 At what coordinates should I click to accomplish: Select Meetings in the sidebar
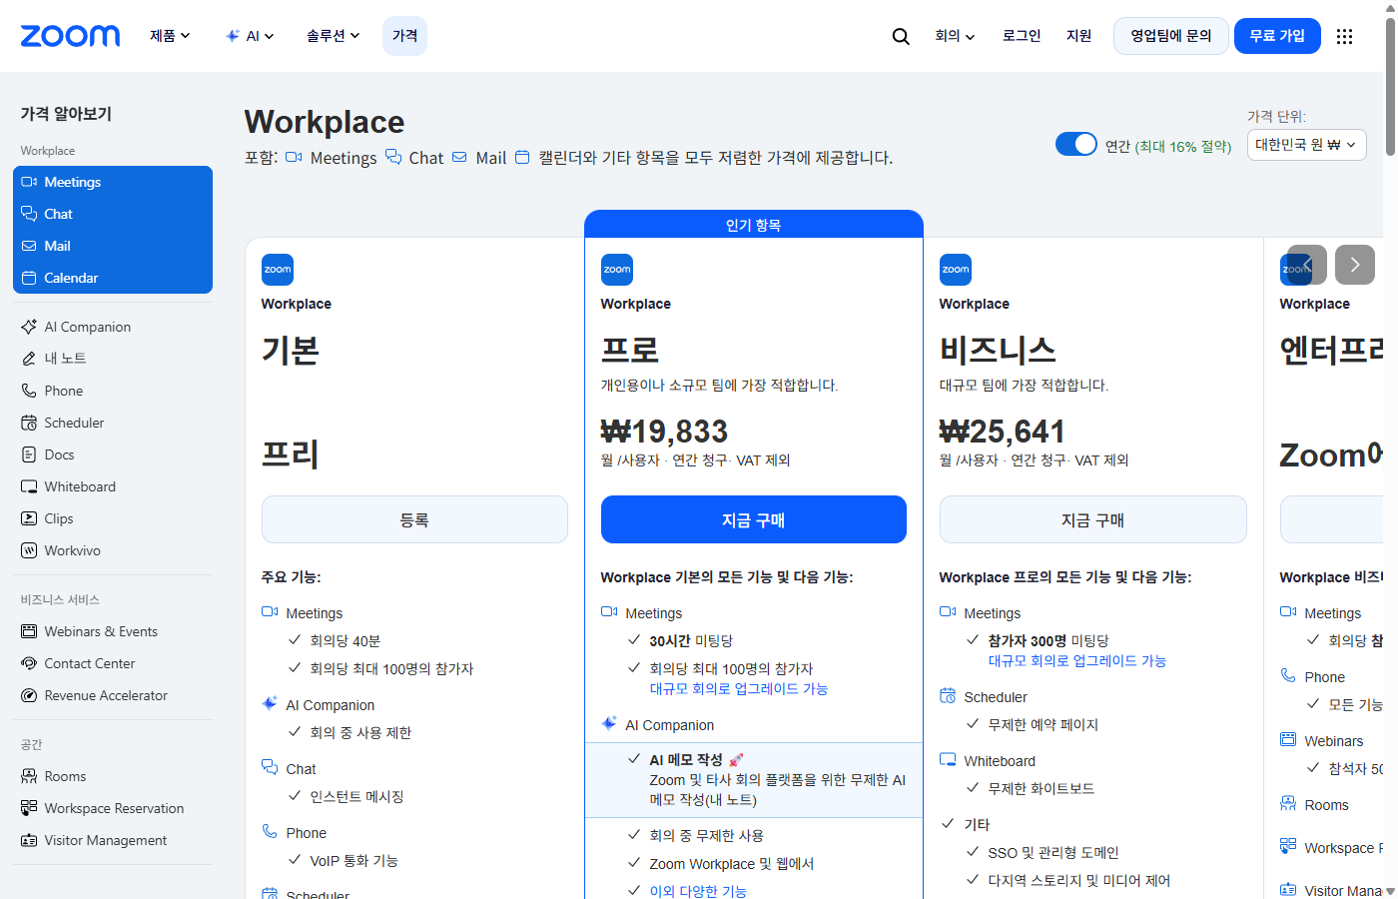[x=74, y=182]
